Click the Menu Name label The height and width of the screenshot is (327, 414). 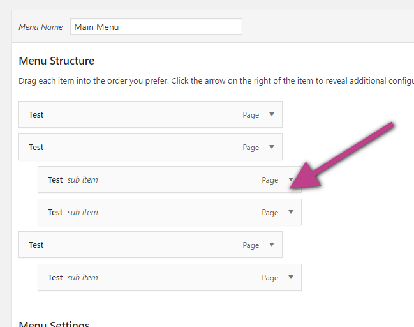(41, 27)
